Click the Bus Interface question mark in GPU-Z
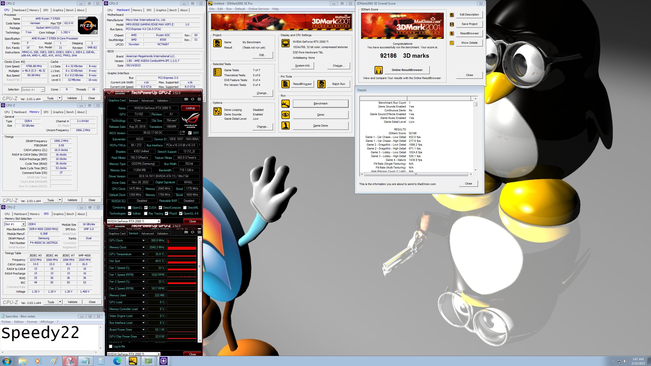 (x=199, y=145)
